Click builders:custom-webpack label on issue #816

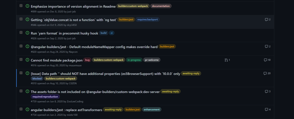tap(109, 60)
